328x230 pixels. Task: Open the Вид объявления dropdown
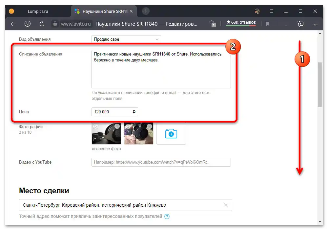click(126, 39)
